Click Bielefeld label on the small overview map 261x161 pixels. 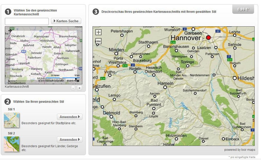coord(28,45)
